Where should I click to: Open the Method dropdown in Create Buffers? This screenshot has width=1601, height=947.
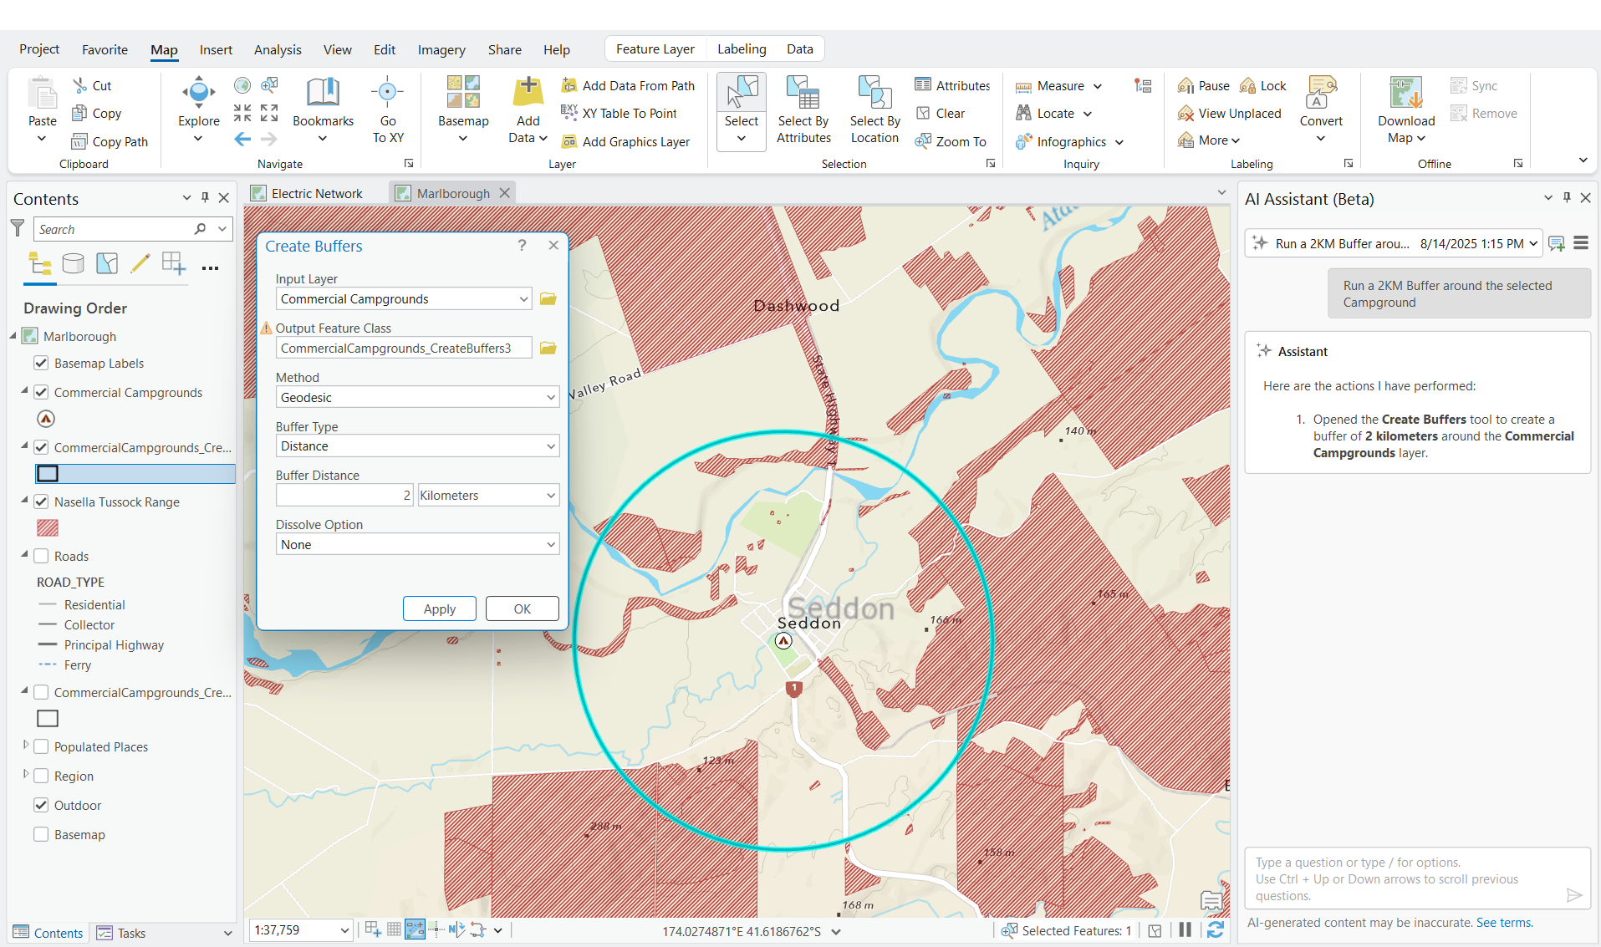(549, 397)
